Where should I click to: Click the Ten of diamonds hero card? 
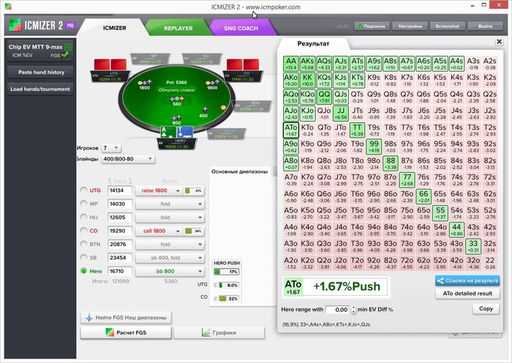(x=184, y=132)
